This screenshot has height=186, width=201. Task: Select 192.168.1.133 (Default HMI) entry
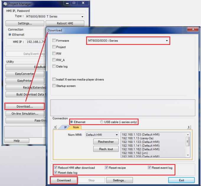(140, 142)
